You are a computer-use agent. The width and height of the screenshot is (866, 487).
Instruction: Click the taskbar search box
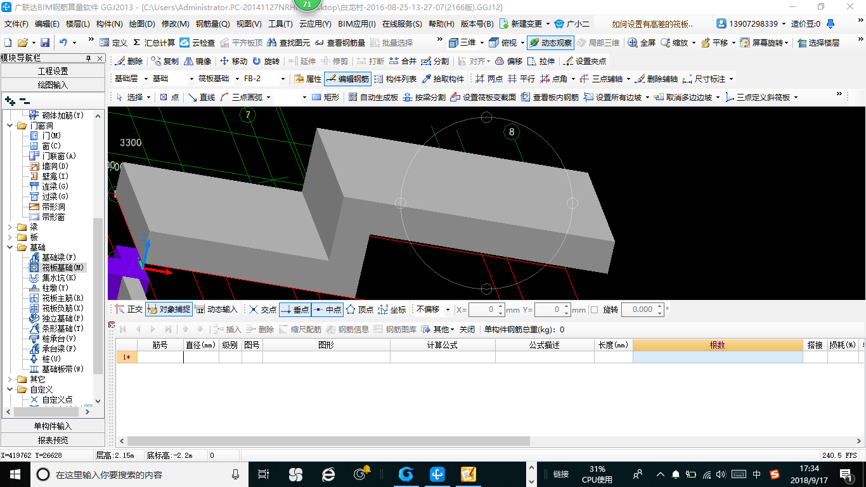click(139, 474)
